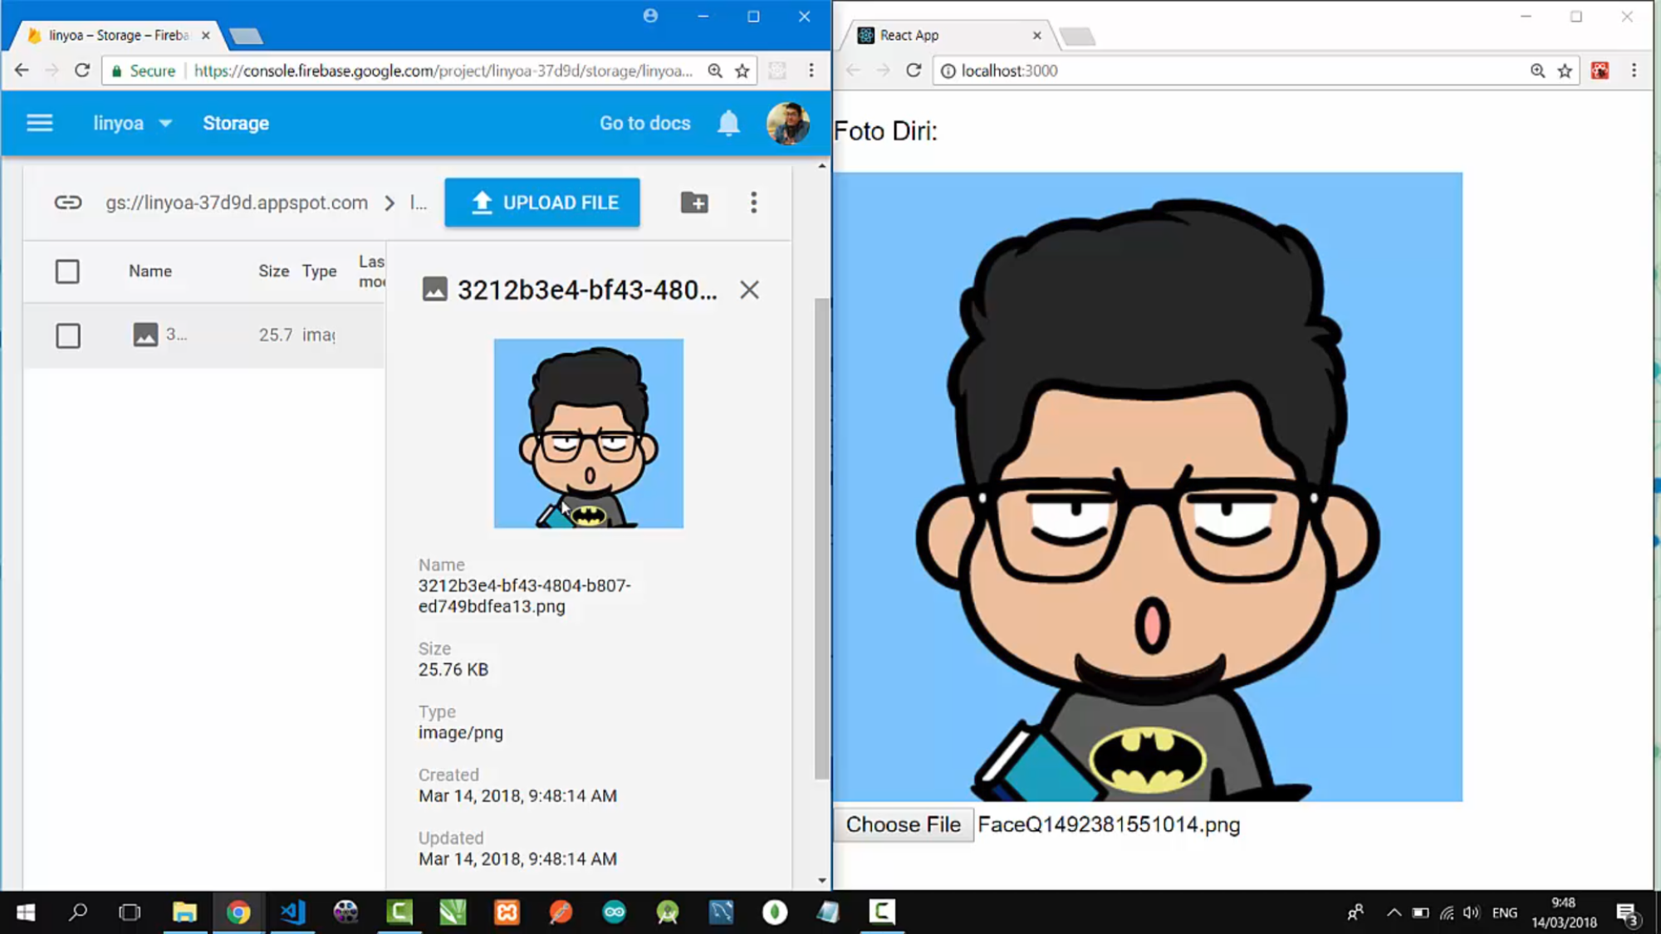Reload the localhost:3000 page
This screenshot has height=934, width=1661.
coord(914,71)
